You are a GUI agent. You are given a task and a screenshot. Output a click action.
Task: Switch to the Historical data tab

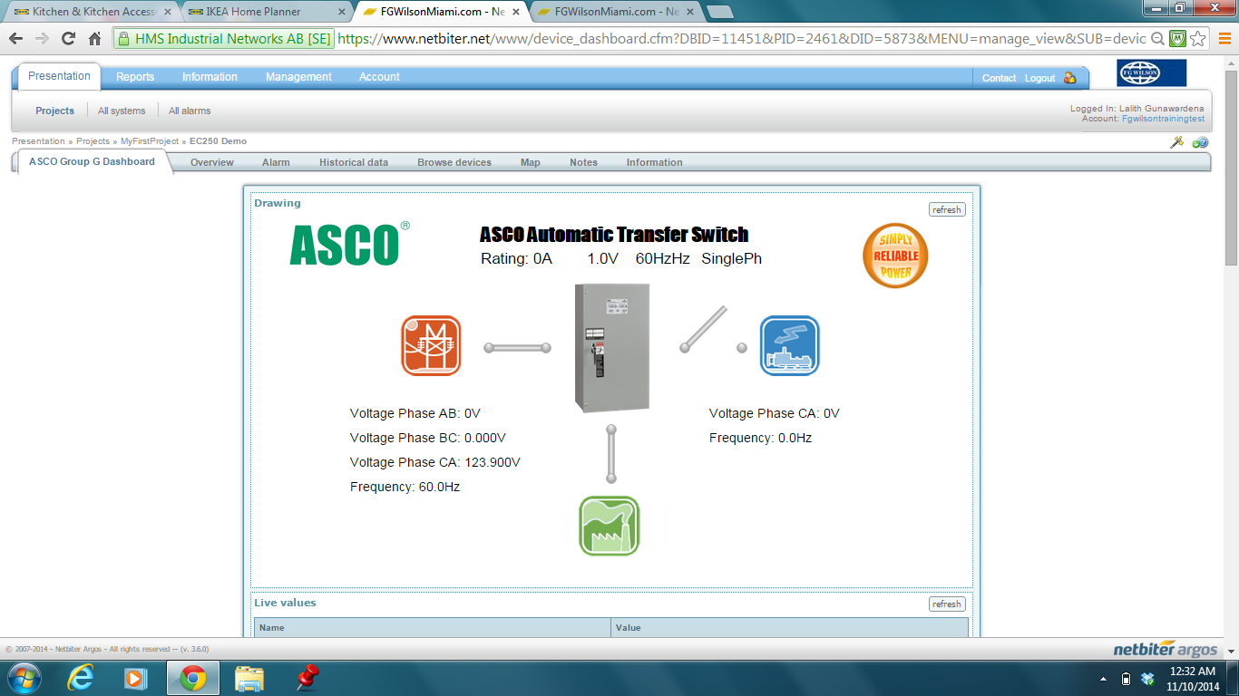354,163
